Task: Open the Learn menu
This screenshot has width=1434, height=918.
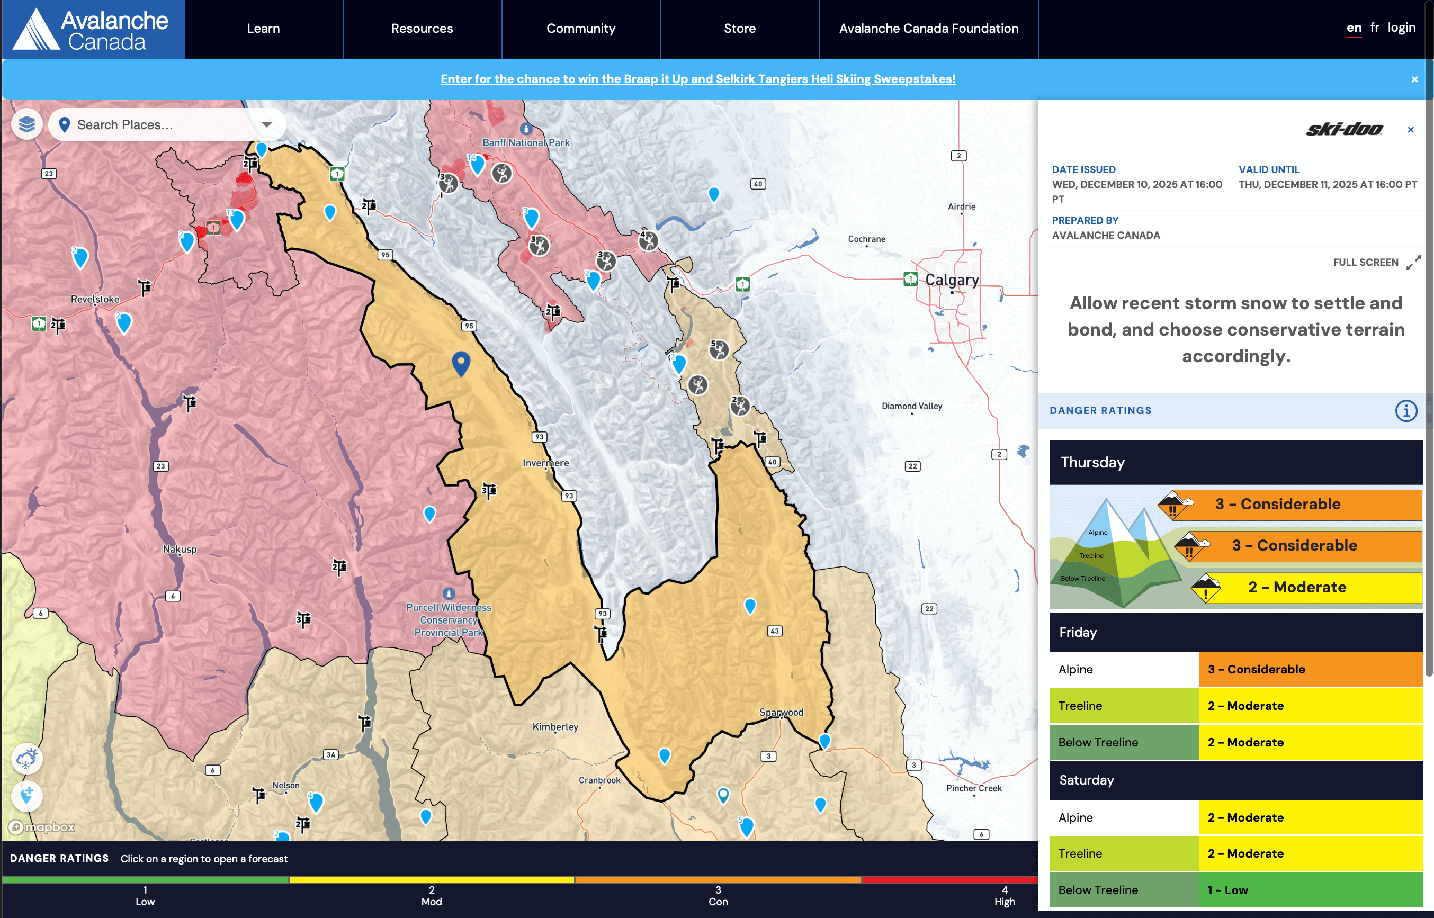Action: (263, 29)
